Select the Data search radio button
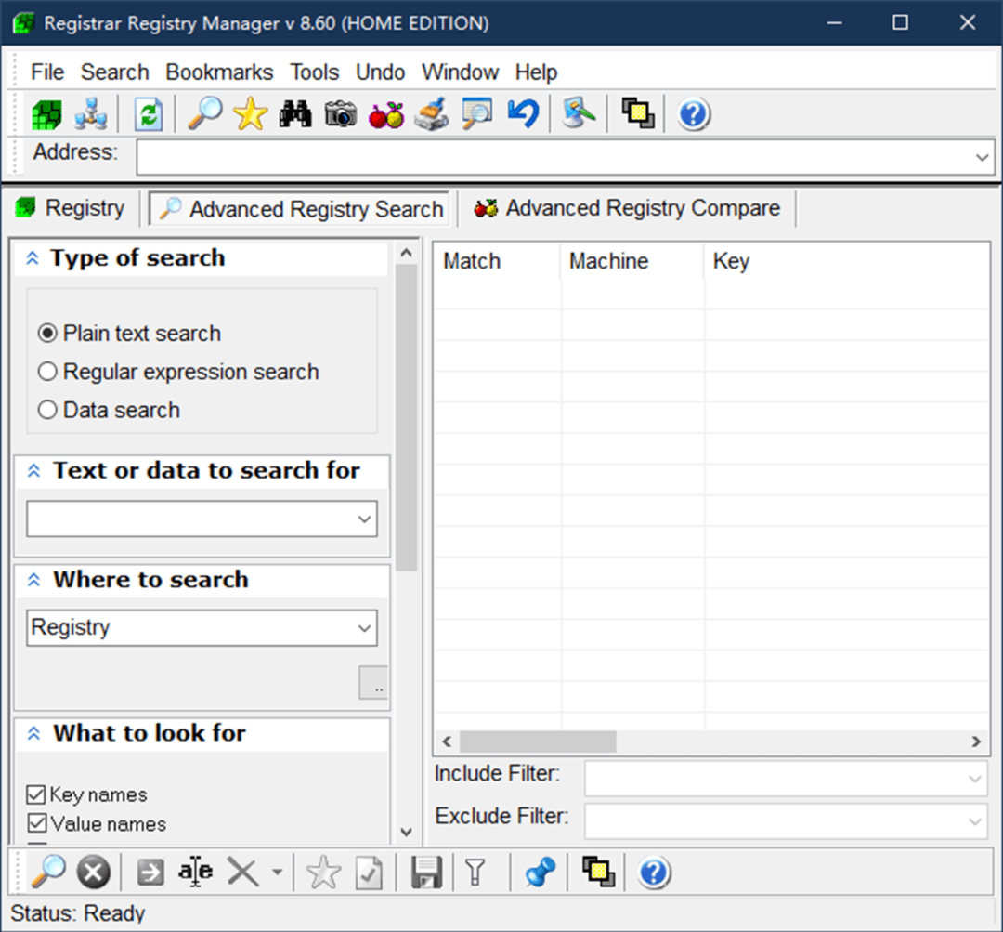Viewport: 1003px width, 932px height. tap(47, 410)
